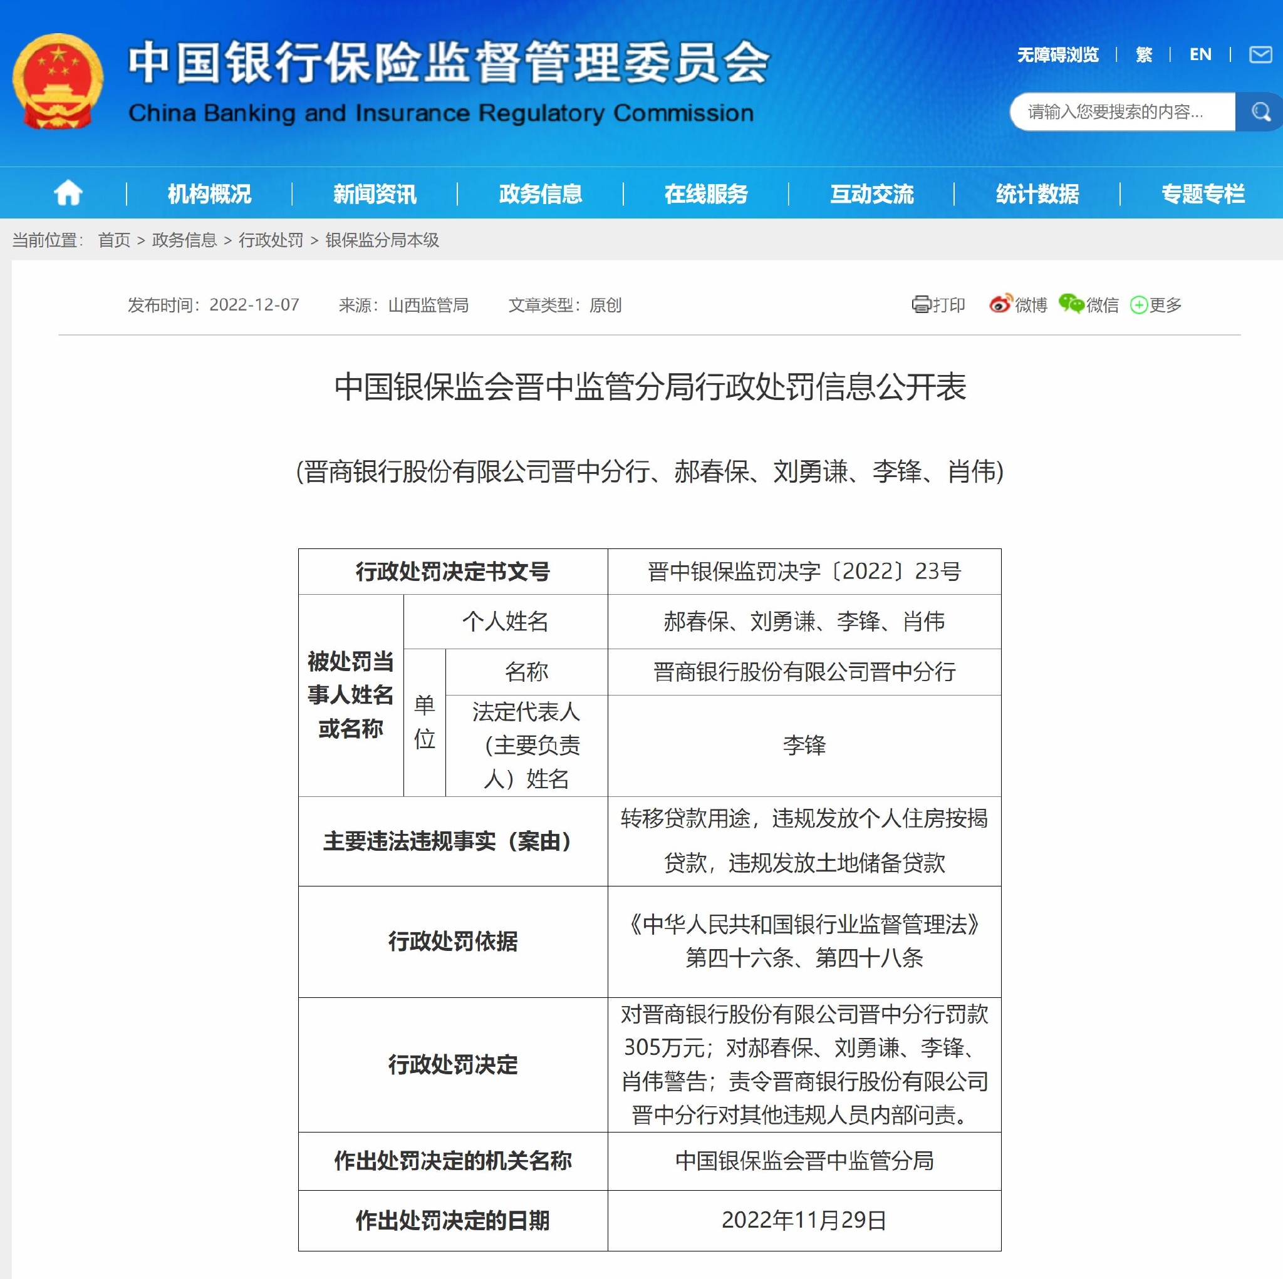The image size is (1283, 1279).
Task: Click the 首页 breadcrumb link
Action: point(113,241)
